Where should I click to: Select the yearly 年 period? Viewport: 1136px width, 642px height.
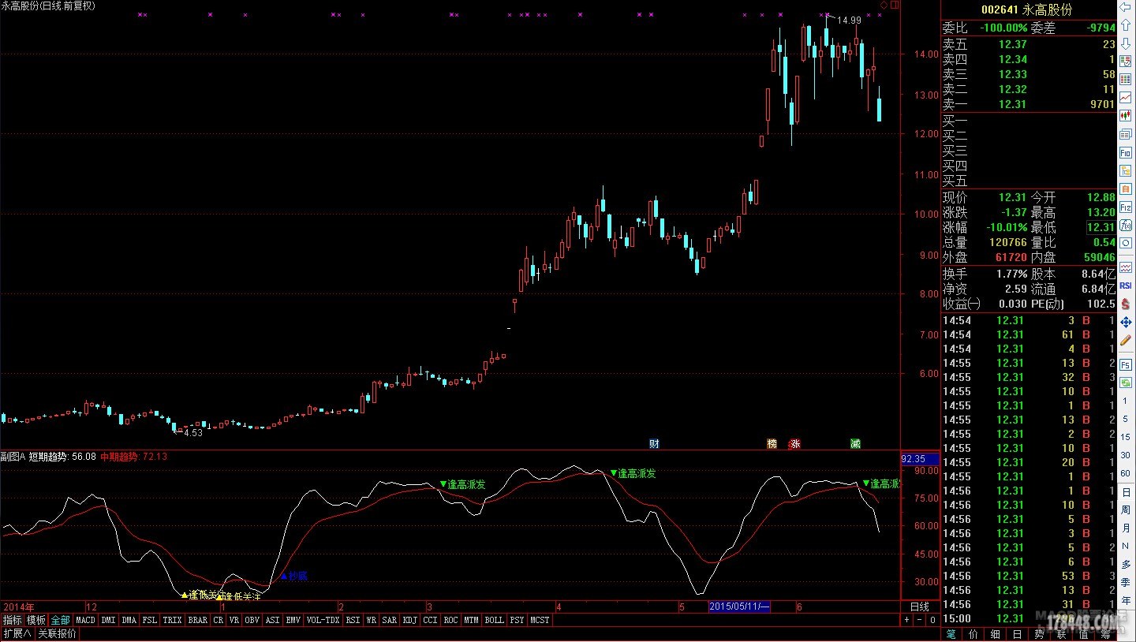tap(1126, 601)
